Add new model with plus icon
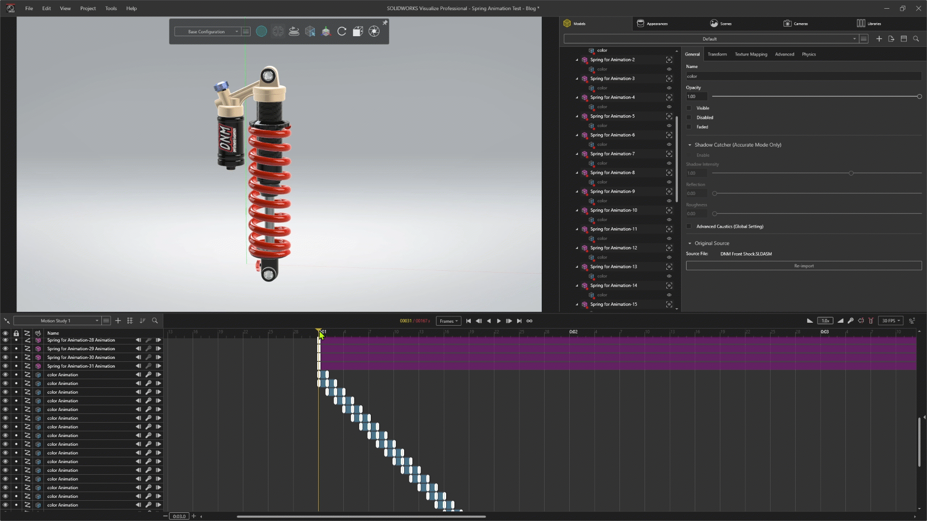Screen dimensions: 927x521 879,39
